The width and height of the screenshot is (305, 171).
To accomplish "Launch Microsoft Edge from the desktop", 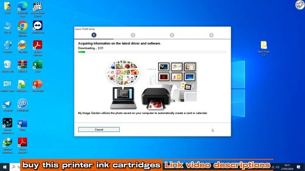I will click(22, 9).
